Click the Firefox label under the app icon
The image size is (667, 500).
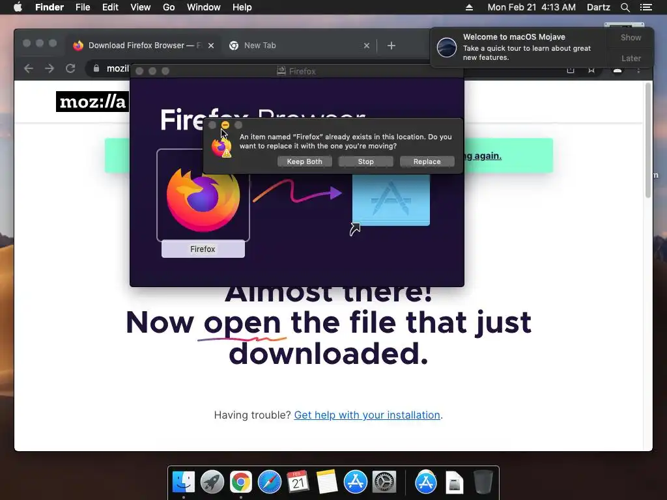(203, 249)
